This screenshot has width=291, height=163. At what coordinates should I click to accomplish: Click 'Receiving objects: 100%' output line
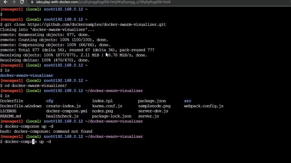(74, 55)
